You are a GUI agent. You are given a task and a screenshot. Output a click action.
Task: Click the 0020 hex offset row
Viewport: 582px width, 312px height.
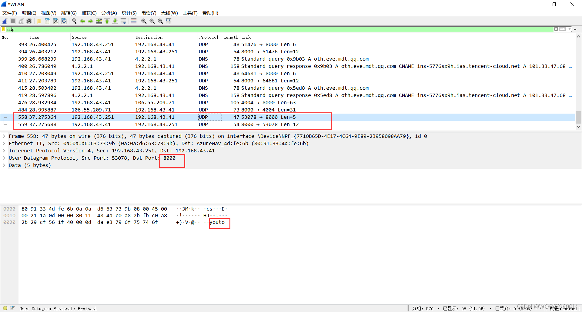pos(9,222)
